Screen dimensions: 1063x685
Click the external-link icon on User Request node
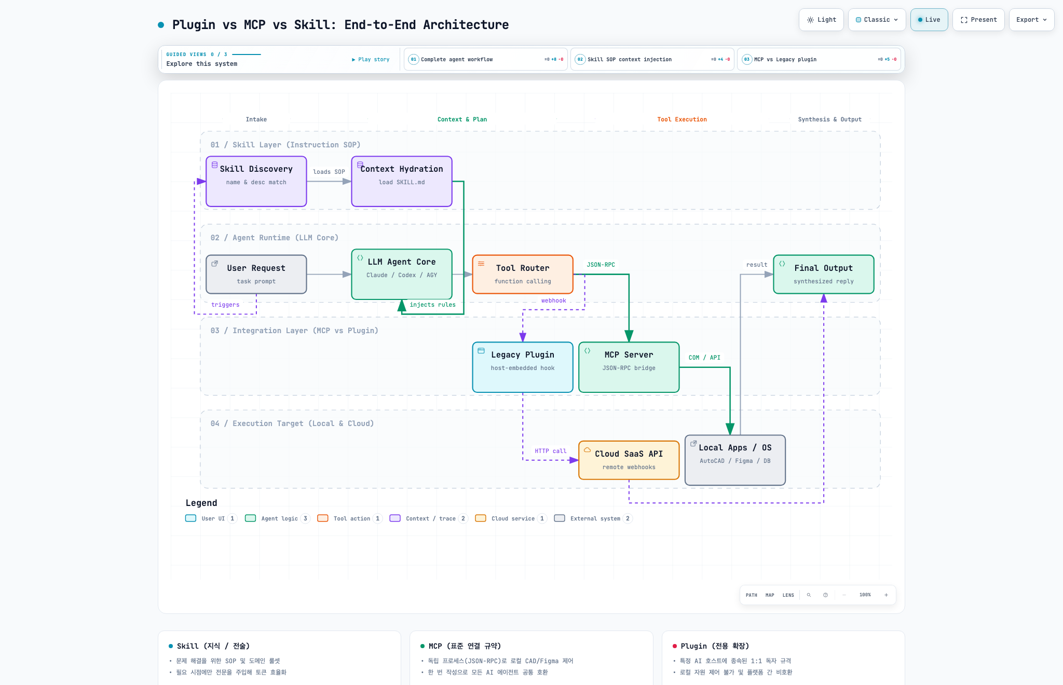click(x=214, y=264)
